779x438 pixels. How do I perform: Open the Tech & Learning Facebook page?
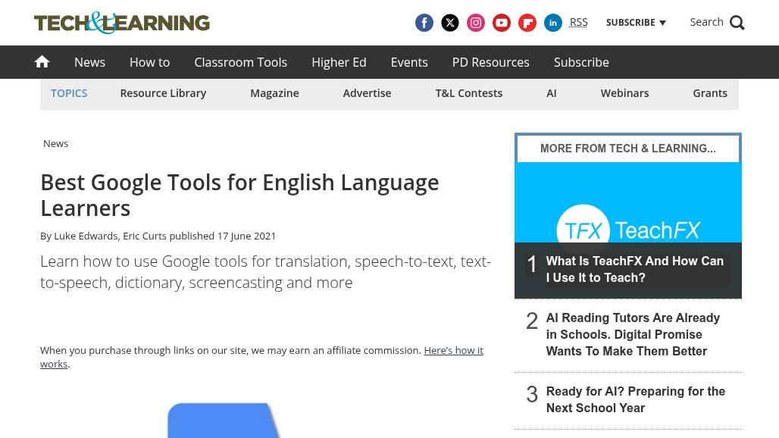[424, 23]
